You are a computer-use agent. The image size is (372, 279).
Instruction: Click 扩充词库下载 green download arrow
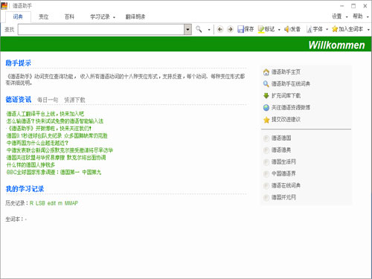pyautogui.click(x=266, y=96)
